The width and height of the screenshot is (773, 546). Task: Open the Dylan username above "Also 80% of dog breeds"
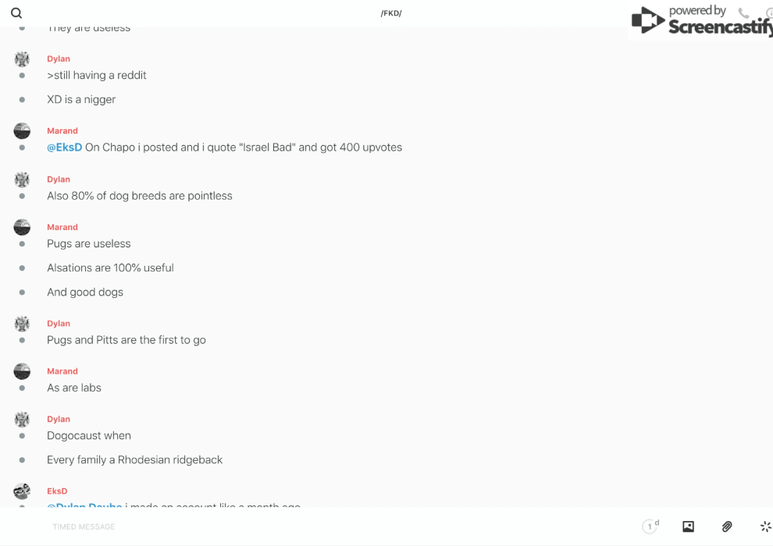59,179
